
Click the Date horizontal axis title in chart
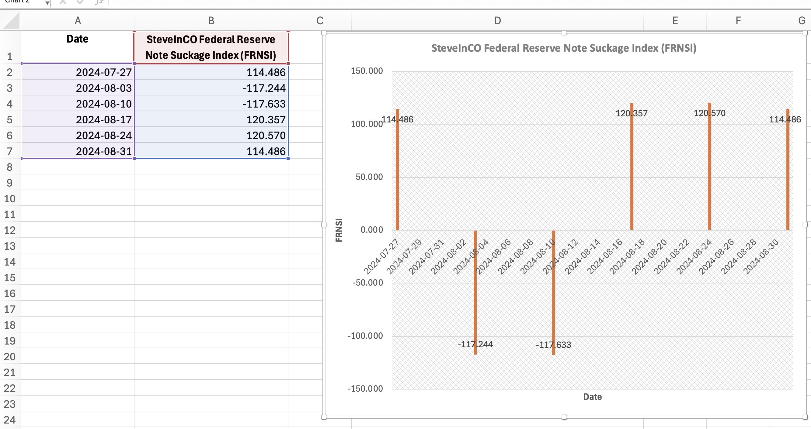pyautogui.click(x=592, y=396)
